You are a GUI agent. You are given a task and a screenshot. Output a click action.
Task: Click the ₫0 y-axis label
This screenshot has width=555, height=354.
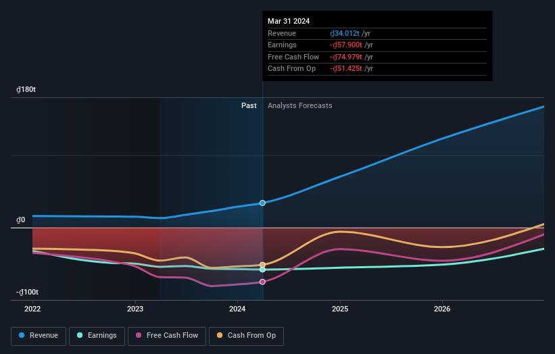(21, 220)
